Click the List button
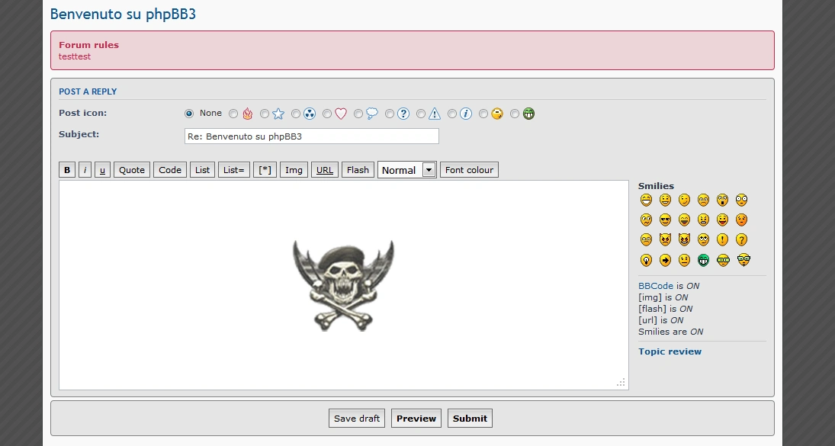 coord(202,170)
